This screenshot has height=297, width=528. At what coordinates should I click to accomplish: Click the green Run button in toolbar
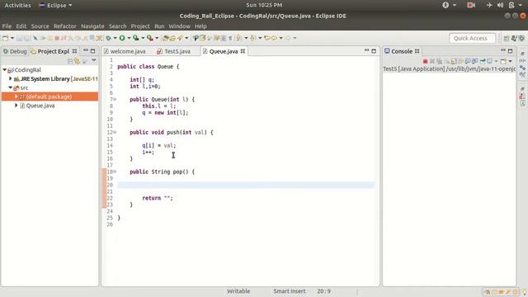(122, 38)
